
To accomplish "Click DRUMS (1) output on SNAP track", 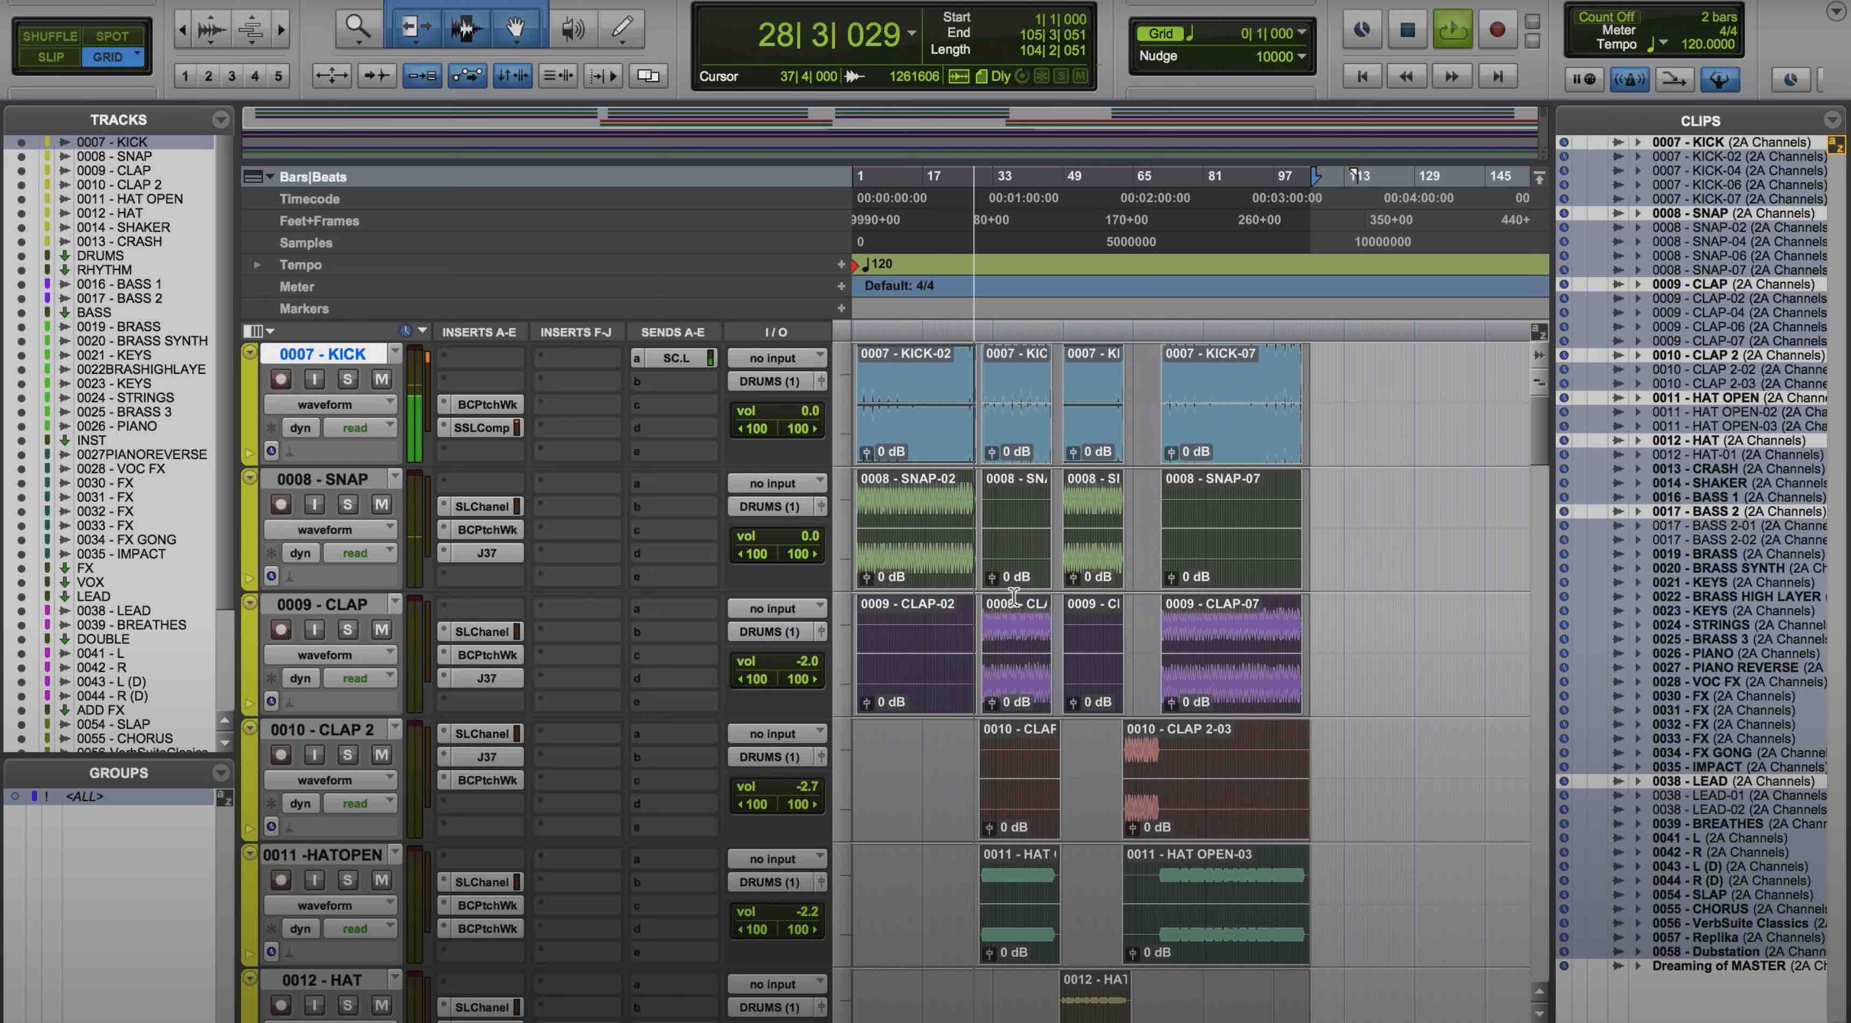I will [769, 507].
